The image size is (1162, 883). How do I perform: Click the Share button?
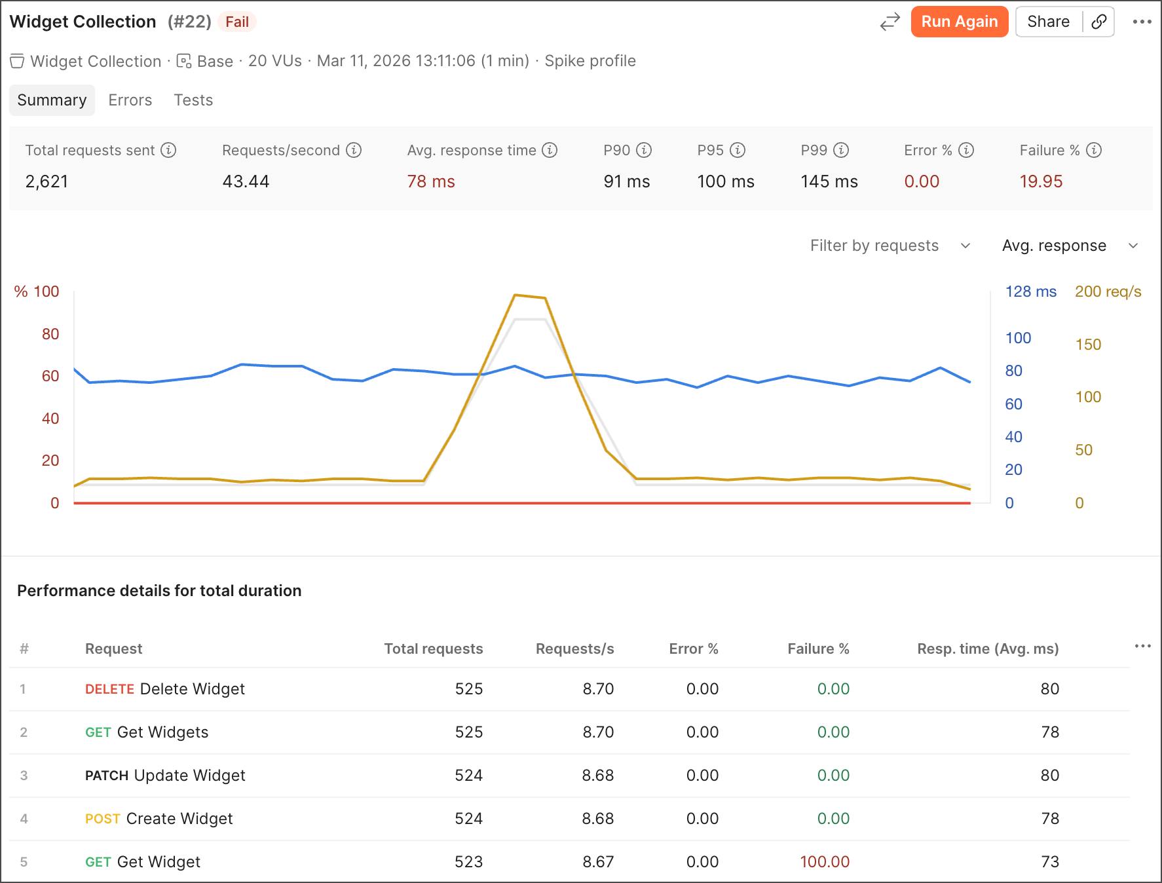point(1047,22)
